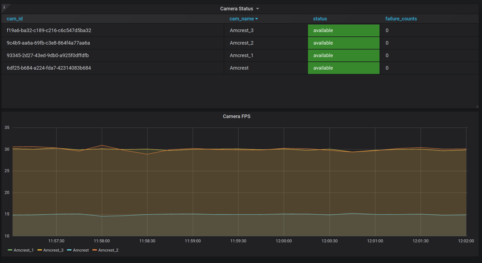Pick the orange Amcrest_2 legend color marker
Screen dimensions: 482x263
tap(95, 250)
